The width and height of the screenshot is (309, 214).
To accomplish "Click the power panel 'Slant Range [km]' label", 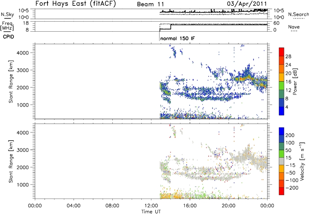I will 11,82.
